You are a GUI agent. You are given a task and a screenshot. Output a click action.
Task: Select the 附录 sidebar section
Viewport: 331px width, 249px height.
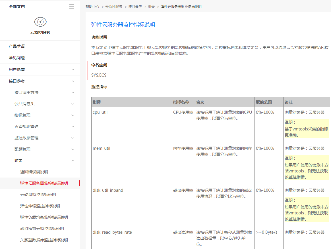pyautogui.click(x=40, y=161)
